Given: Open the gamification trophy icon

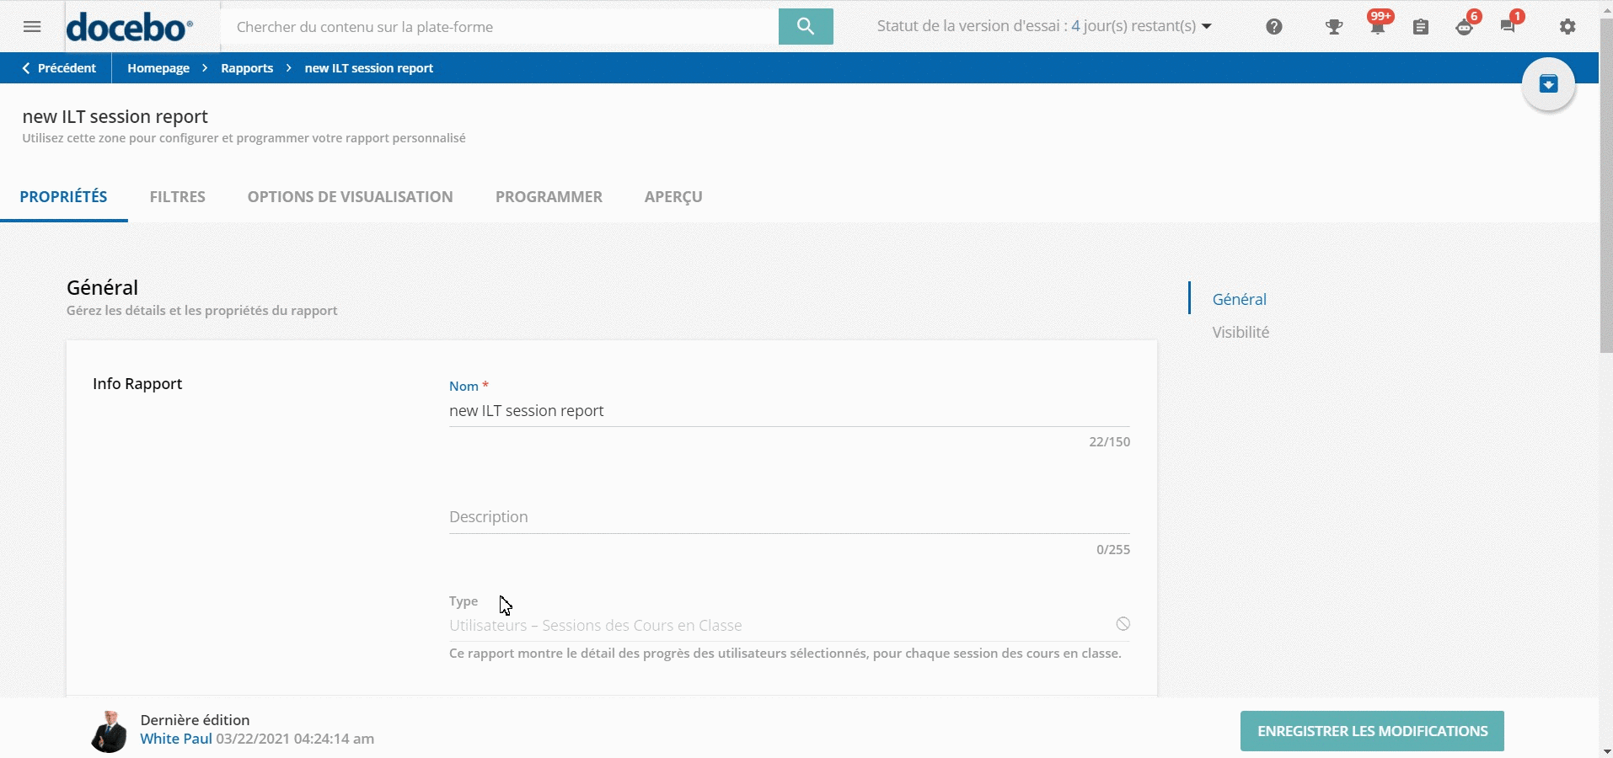Looking at the screenshot, I should [x=1334, y=27].
